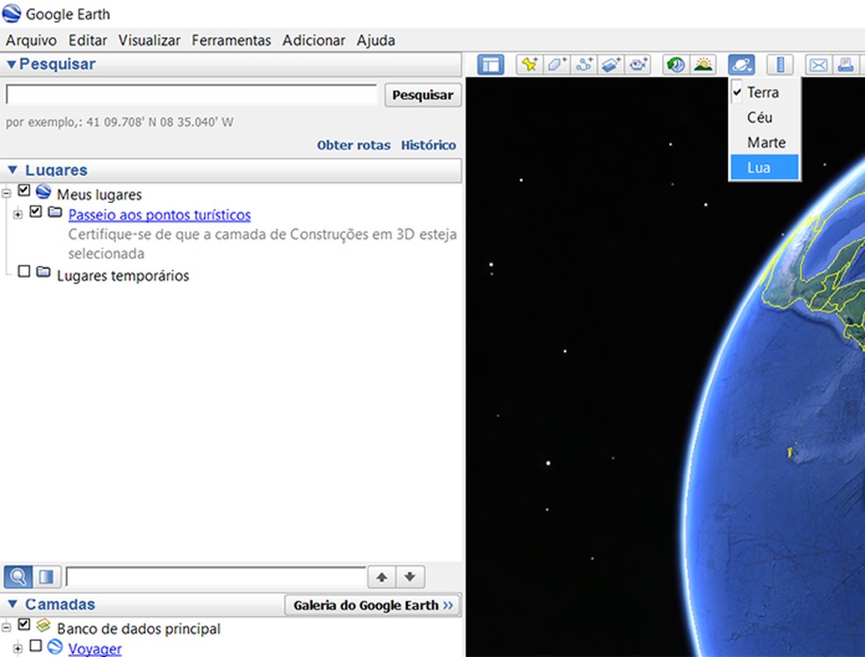Click the split panel view icon

(47, 577)
